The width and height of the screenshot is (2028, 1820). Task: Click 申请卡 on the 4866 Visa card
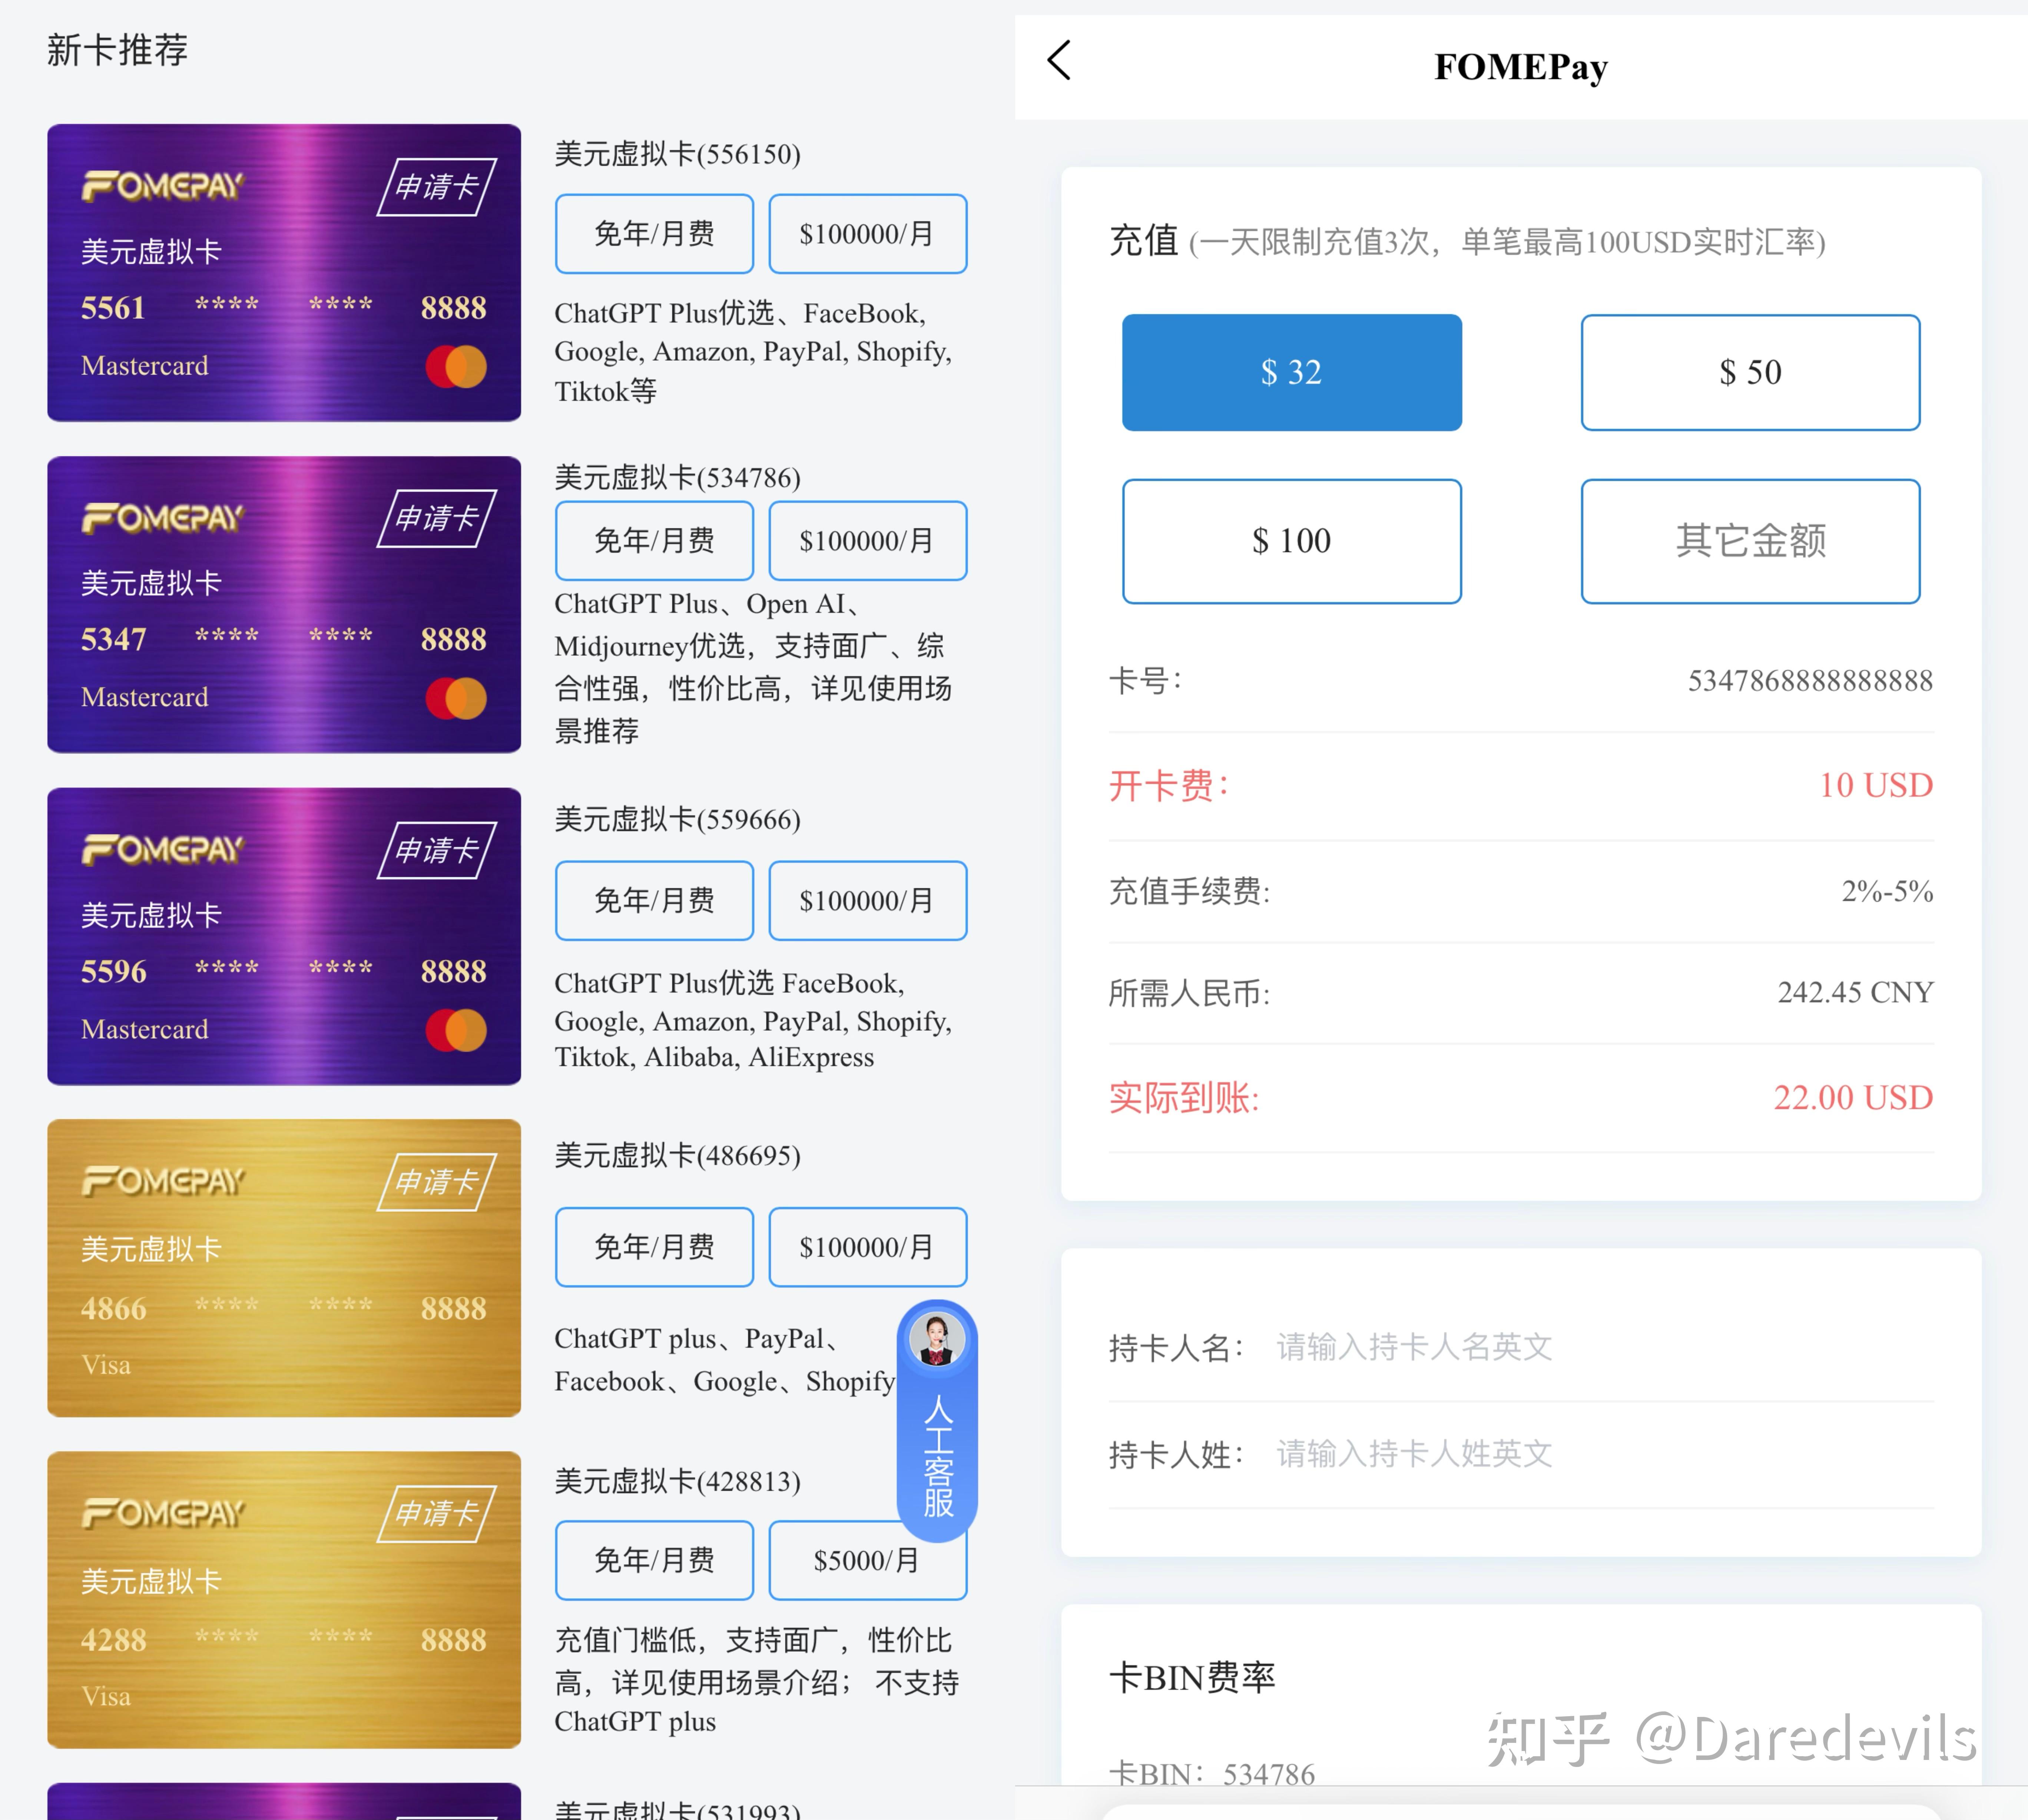pos(437,1182)
